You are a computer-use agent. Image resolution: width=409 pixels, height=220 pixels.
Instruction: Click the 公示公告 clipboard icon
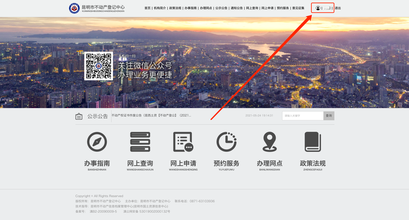tap(79, 116)
